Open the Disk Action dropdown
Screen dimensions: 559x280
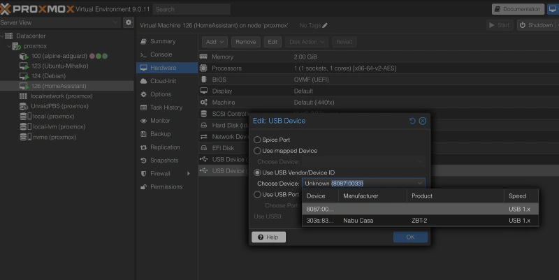307,42
